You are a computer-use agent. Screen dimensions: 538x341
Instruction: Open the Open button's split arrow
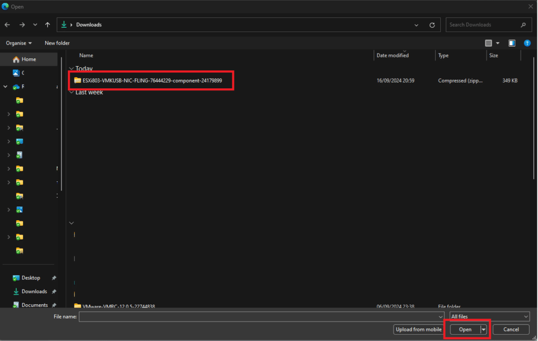483,329
